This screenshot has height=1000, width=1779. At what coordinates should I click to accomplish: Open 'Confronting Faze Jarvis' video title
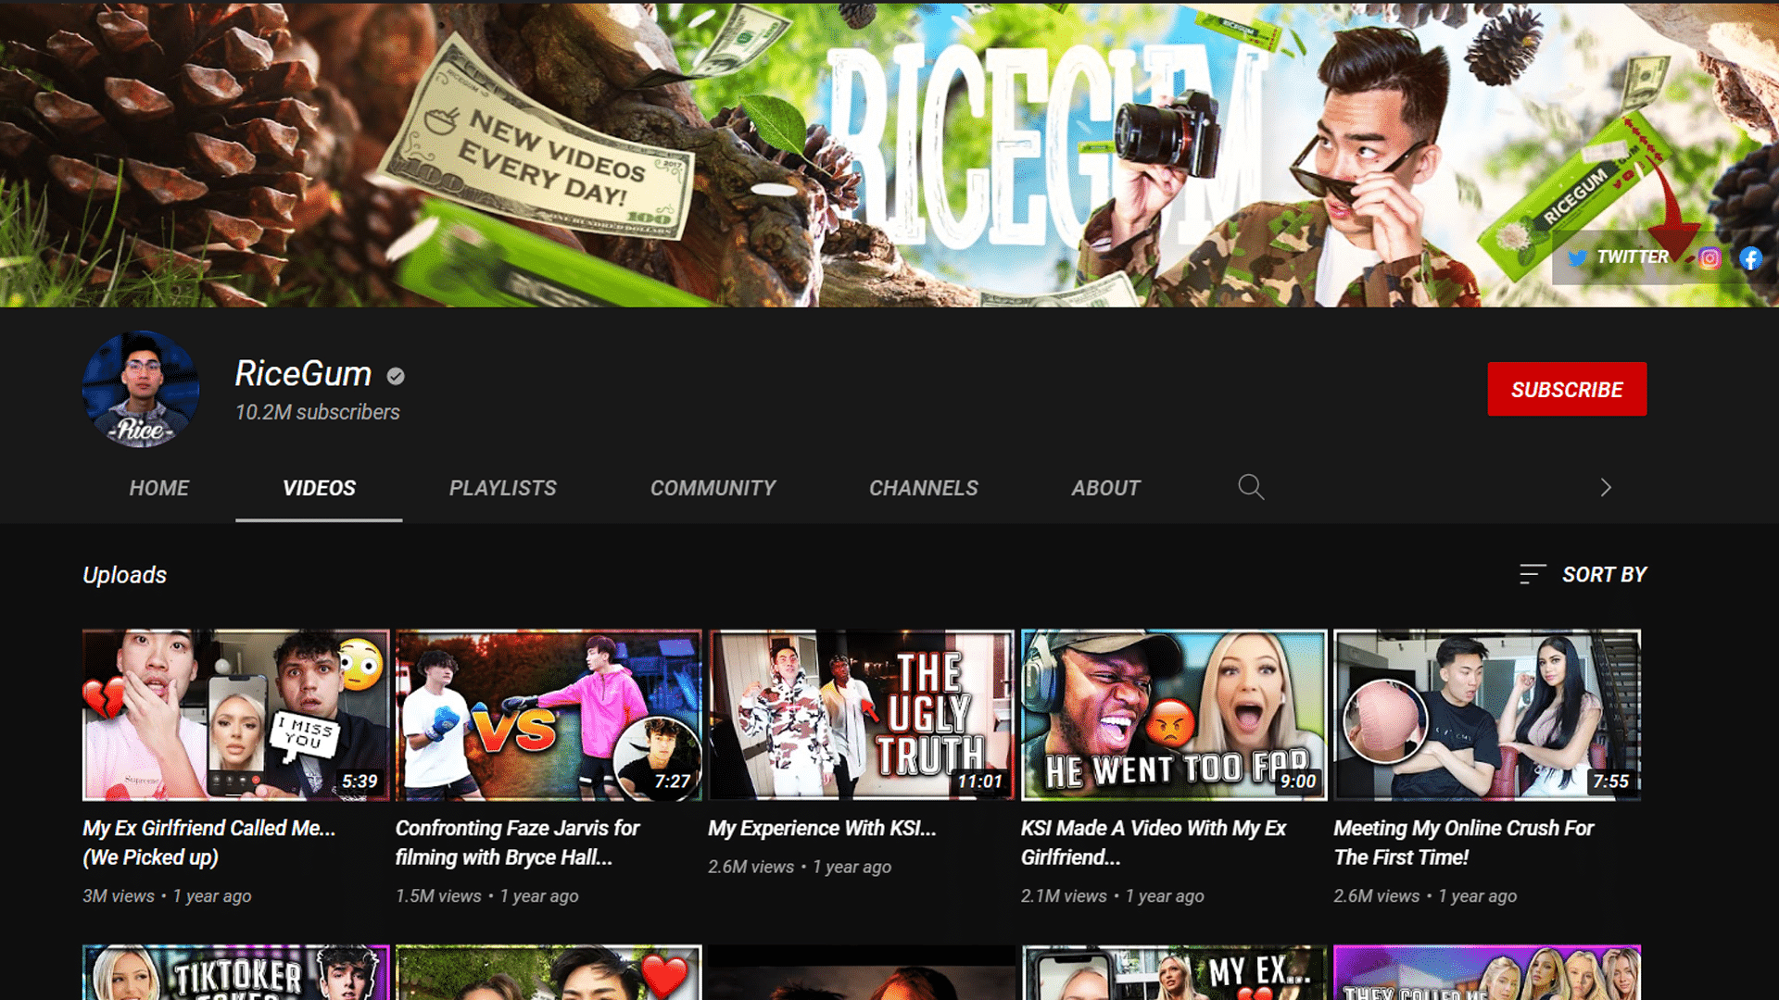[517, 843]
